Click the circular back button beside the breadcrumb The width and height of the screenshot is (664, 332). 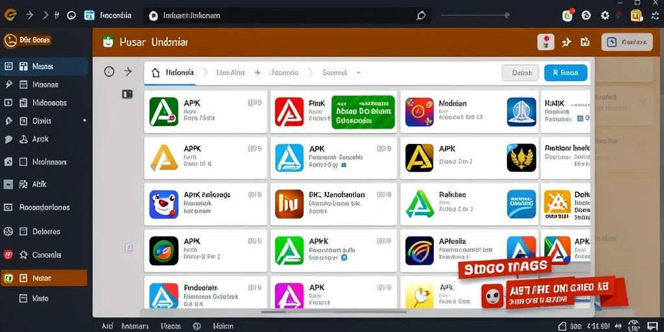(x=109, y=72)
